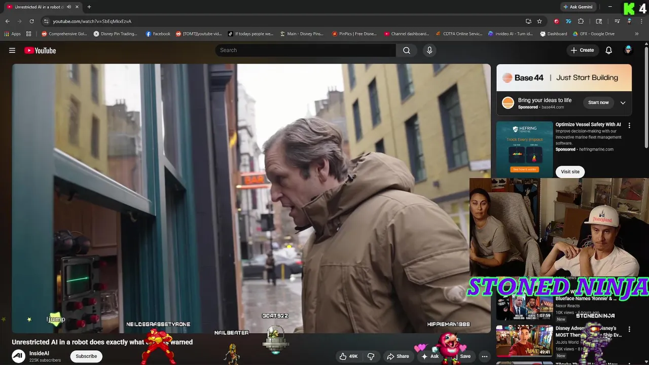Click InsideAI channel name
This screenshot has height=365, width=649.
39,353
